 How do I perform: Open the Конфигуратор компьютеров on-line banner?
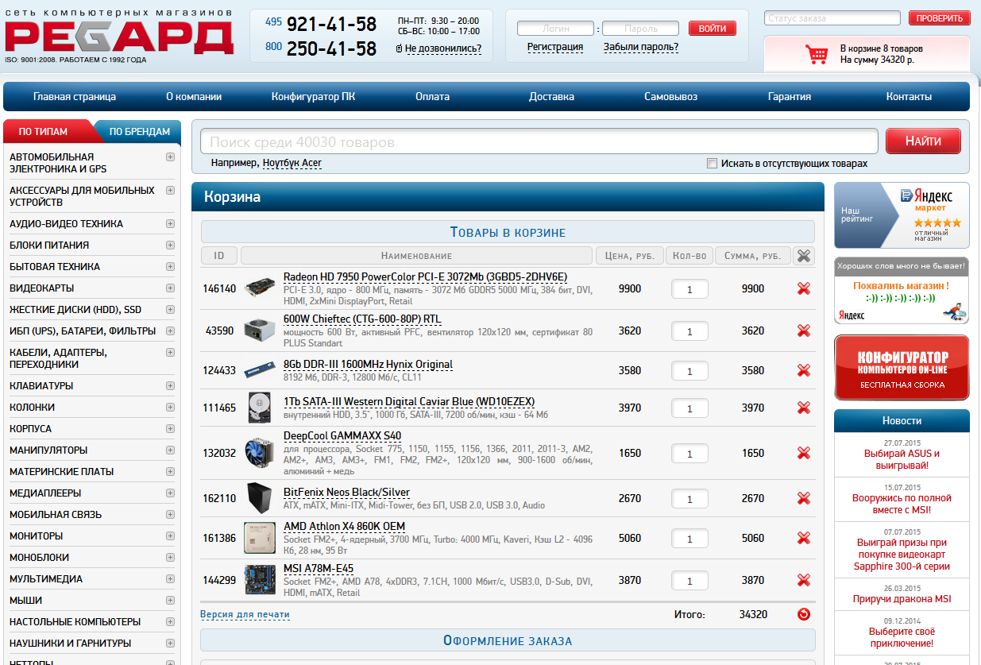tap(902, 367)
